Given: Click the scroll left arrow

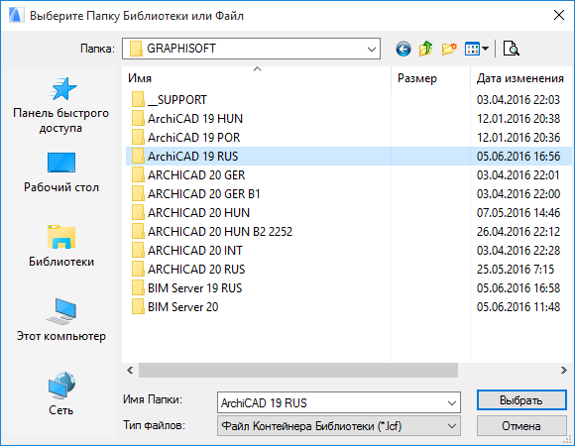Looking at the screenshot, I should pyautogui.click(x=130, y=370).
